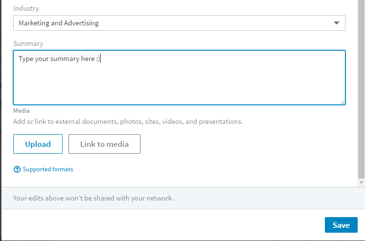The height and width of the screenshot is (241, 365).
Task: Click the scrollbar down arrow
Action: point(361,182)
